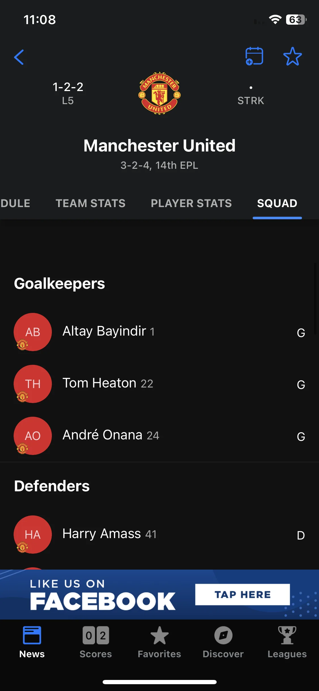Open Tom Heaton player row

coord(159,384)
